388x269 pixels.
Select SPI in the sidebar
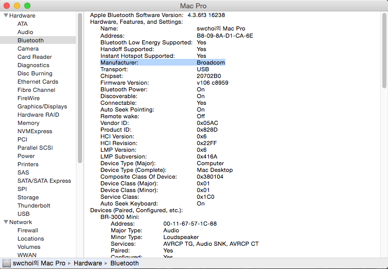pos(22,189)
